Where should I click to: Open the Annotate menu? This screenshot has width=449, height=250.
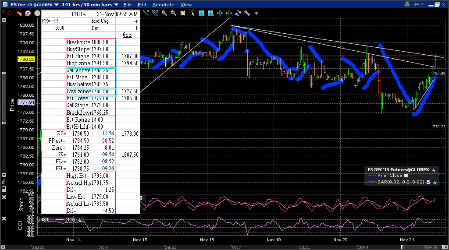tap(163, 4)
